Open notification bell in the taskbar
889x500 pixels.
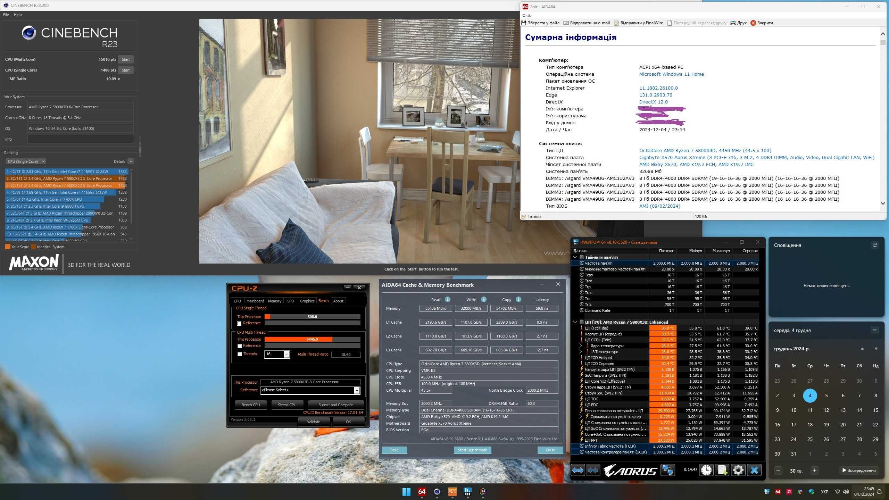(x=880, y=492)
